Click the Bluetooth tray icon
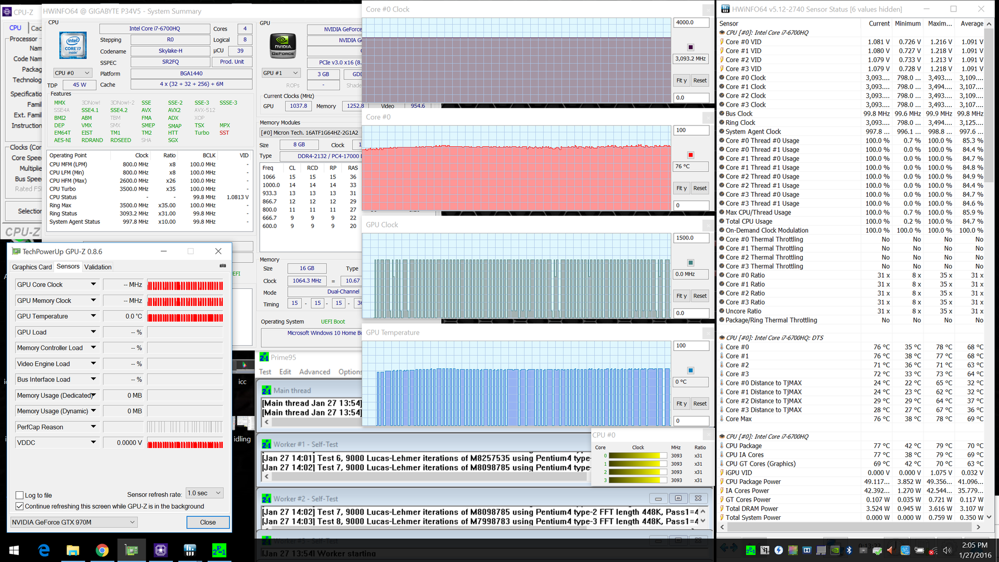The image size is (999, 562). click(x=849, y=550)
